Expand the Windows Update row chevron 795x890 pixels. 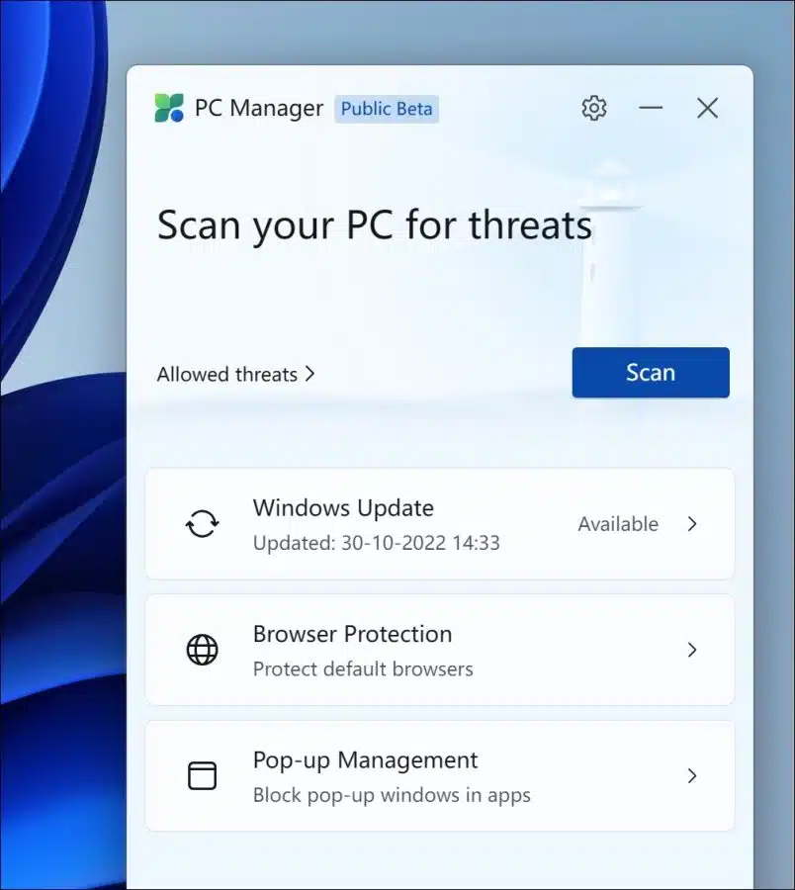point(692,524)
